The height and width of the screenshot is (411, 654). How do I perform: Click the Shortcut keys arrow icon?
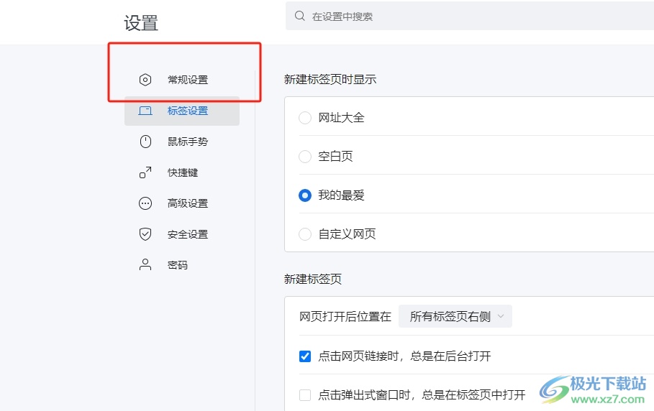tap(145, 172)
